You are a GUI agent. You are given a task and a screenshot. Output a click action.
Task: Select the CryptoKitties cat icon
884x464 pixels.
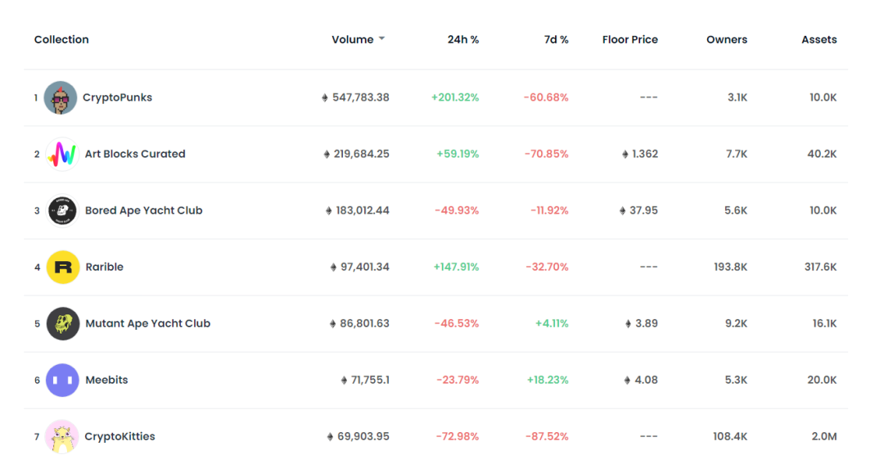[62, 436]
